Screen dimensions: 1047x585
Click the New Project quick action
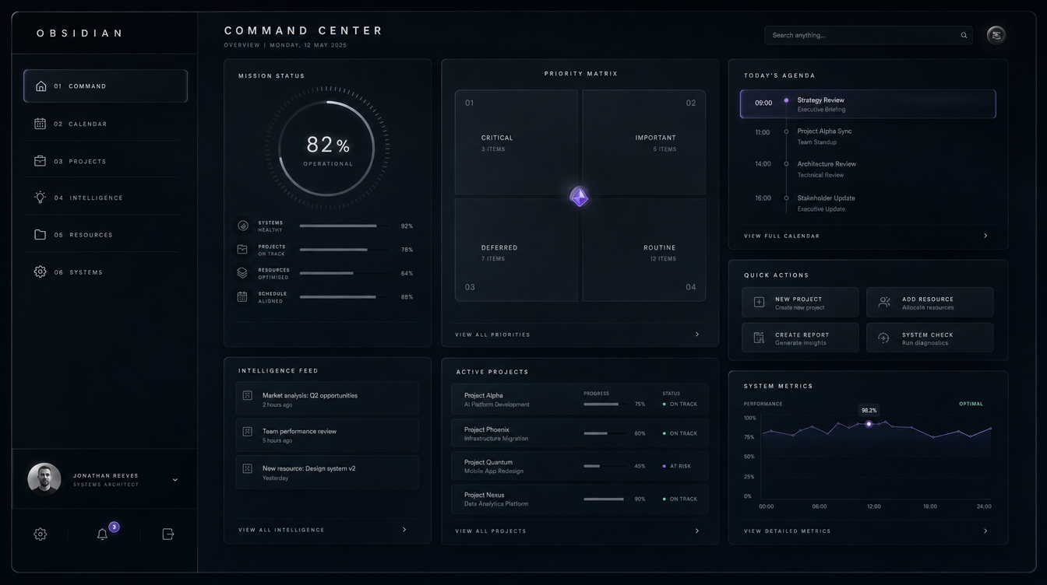[x=800, y=303]
